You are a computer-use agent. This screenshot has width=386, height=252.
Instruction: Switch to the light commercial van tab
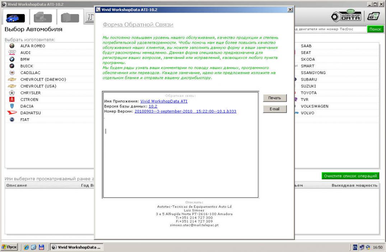pos(43,18)
